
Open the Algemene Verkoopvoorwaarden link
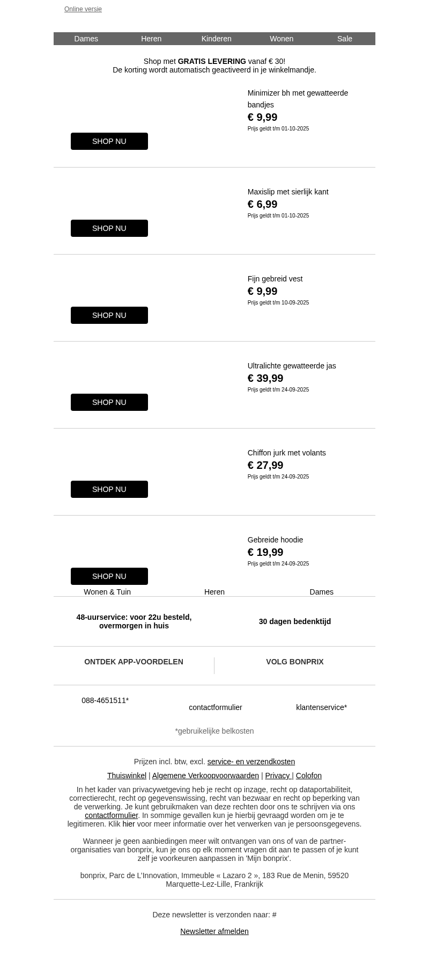tap(205, 776)
